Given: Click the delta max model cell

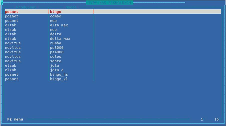Looking at the screenshot, I should point(60,39).
